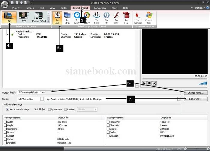Select the To MPG output format
This screenshot has width=210, height=151.
point(67,18)
